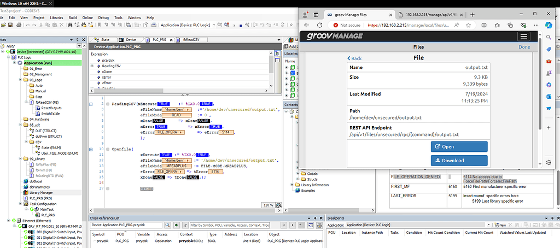Click the Print icon in CODESYS toolbar
This screenshot has width=560, height=248.
19,25
